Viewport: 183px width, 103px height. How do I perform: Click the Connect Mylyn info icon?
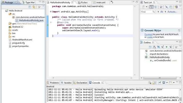pyautogui.click(x=142, y=30)
